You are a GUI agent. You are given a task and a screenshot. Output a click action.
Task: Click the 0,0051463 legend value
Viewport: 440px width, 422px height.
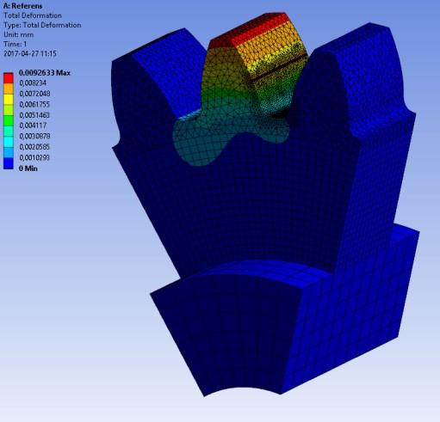point(34,115)
